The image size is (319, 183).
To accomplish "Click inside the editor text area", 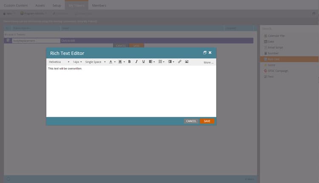I will tap(131, 91).
